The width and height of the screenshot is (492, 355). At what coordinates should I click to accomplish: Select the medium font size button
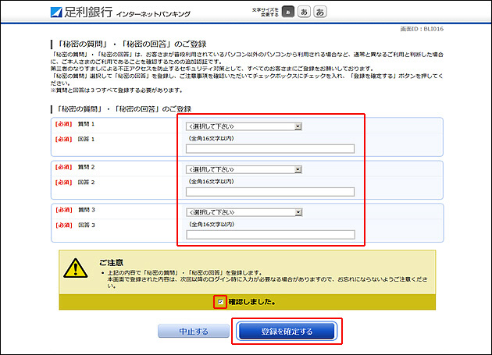coord(304,12)
